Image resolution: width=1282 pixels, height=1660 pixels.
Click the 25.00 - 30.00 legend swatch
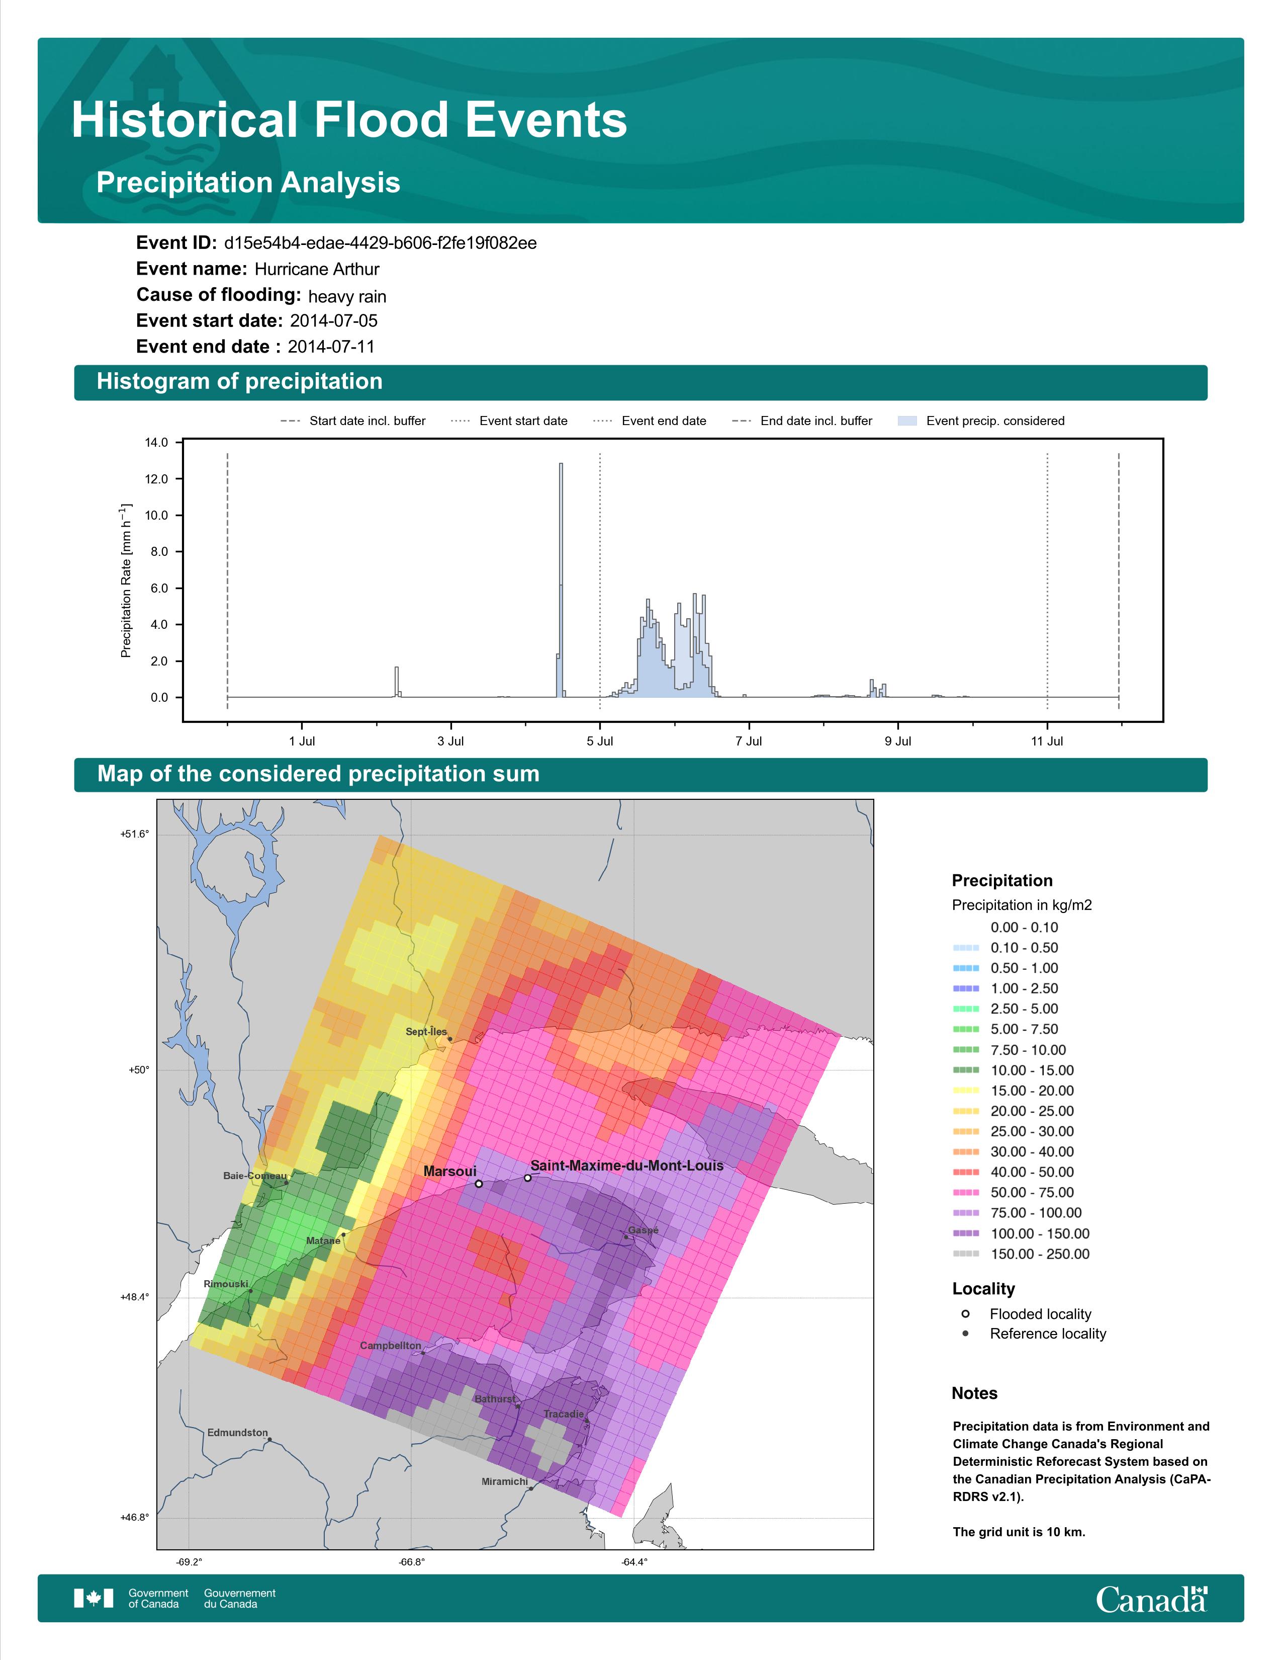click(x=966, y=1132)
